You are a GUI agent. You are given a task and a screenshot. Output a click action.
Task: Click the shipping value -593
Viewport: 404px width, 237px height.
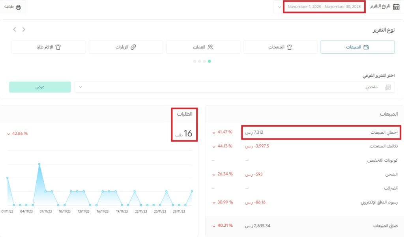(x=254, y=174)
